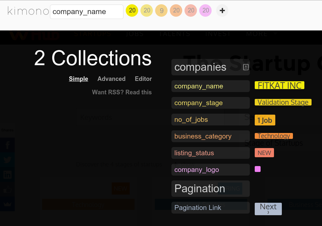The height and width of the screenshot is (226, 322).
Task: Open the Want RSS? Read this link
Action: 122,92
